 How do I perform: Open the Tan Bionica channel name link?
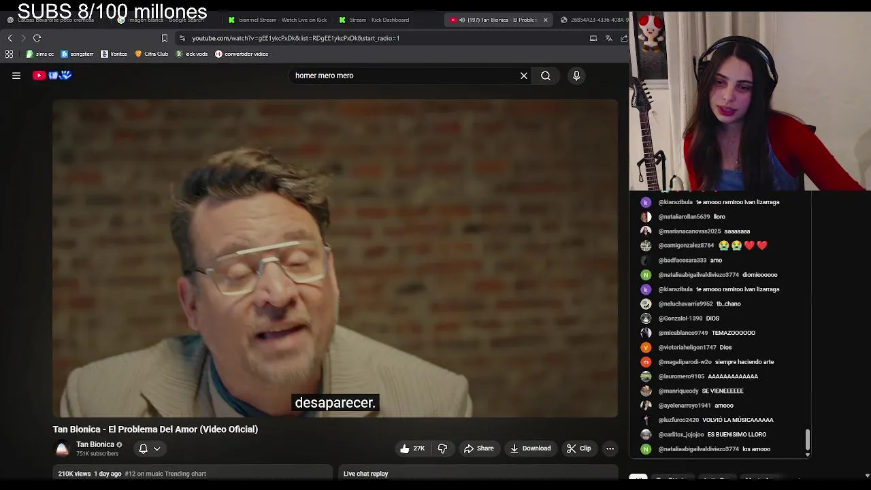point(95,444)
